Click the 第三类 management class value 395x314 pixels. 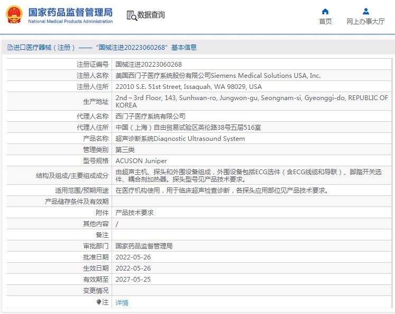click(x=125, y=149)
